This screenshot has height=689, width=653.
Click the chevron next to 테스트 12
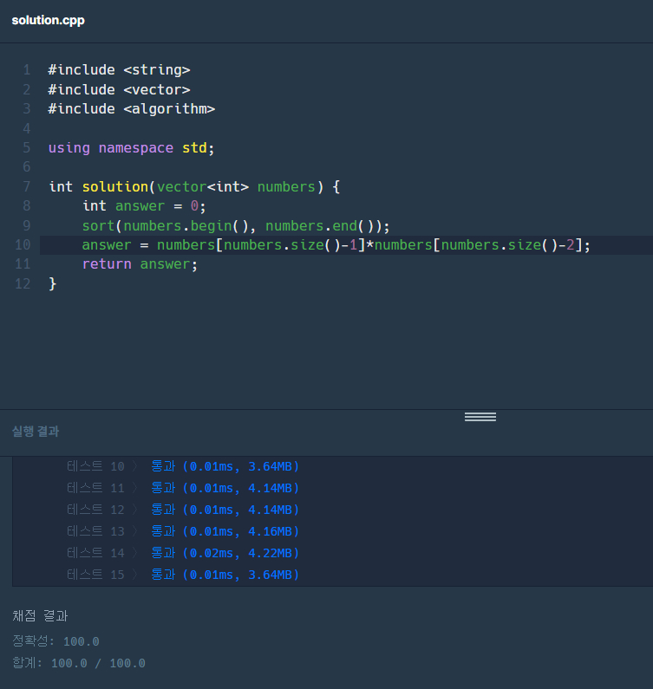[x=135, y=510]
